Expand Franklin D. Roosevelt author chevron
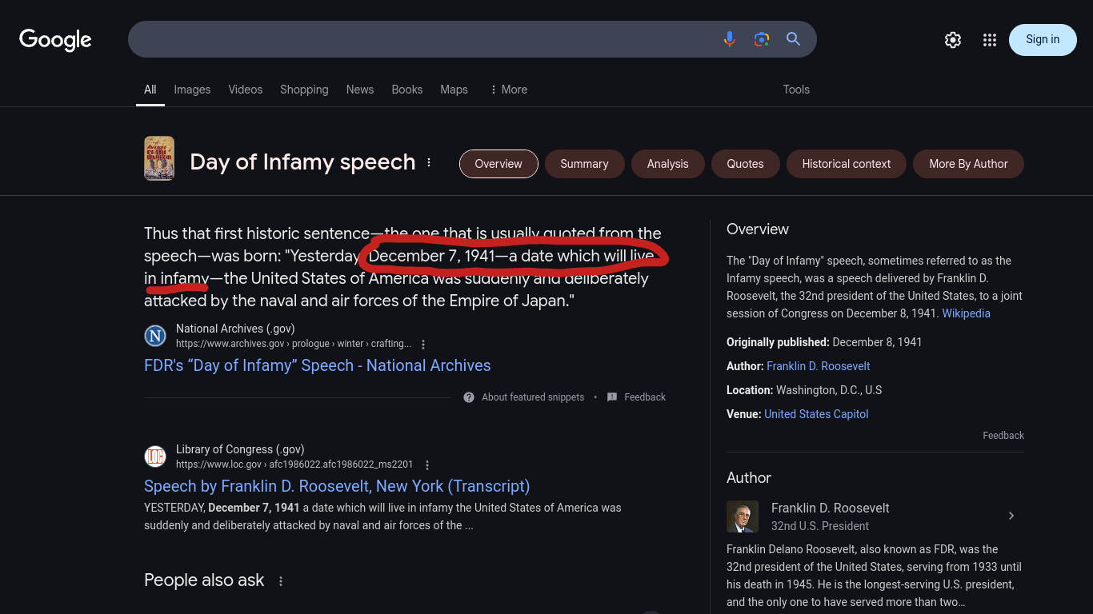Screen dimensions: 1093x614 (1011, 516)
